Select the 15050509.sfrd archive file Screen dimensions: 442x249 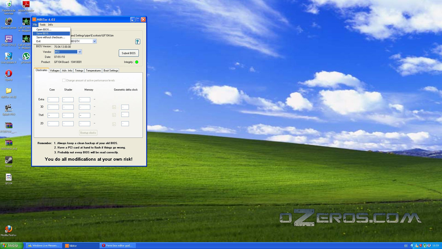click(x=9, y=145)
